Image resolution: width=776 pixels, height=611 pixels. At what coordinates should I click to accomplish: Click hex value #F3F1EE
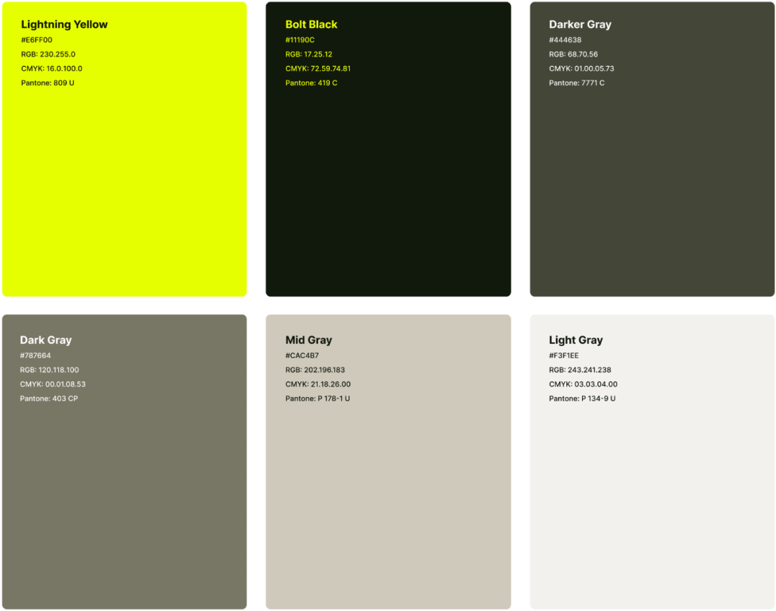click(x=564, y=355)
